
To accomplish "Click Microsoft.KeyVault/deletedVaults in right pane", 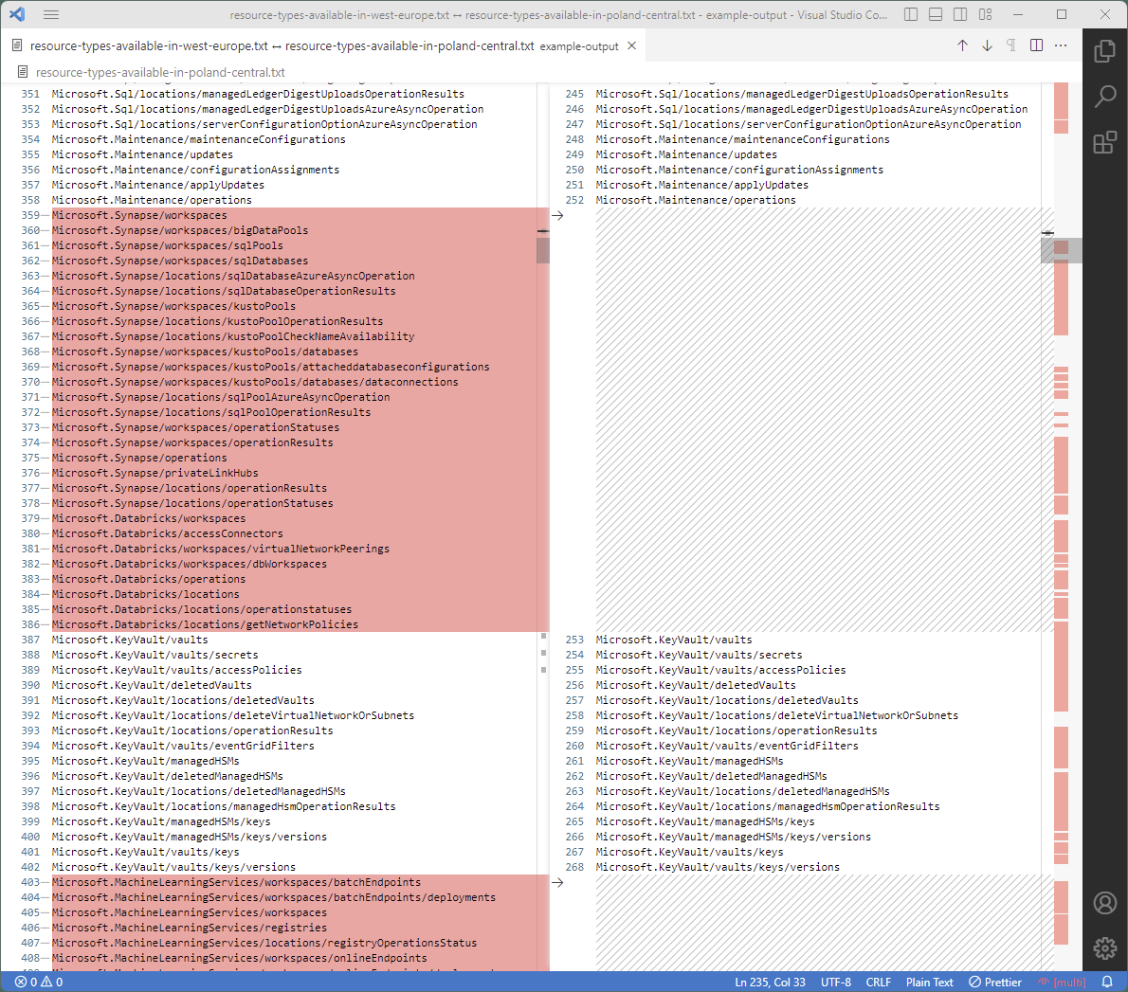I will tap(696, 685).
